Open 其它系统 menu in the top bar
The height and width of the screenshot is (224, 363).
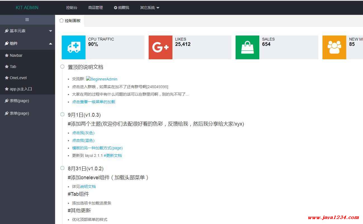tap(147, 8)
